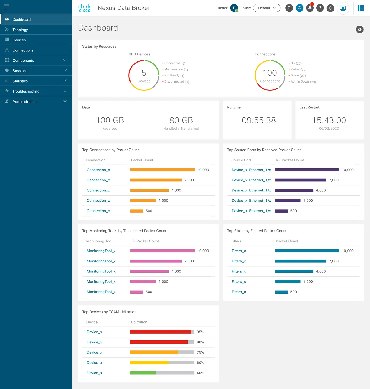
Task: Open dashboard settings gear beside Dashboard title
Action: pos(359,29)
